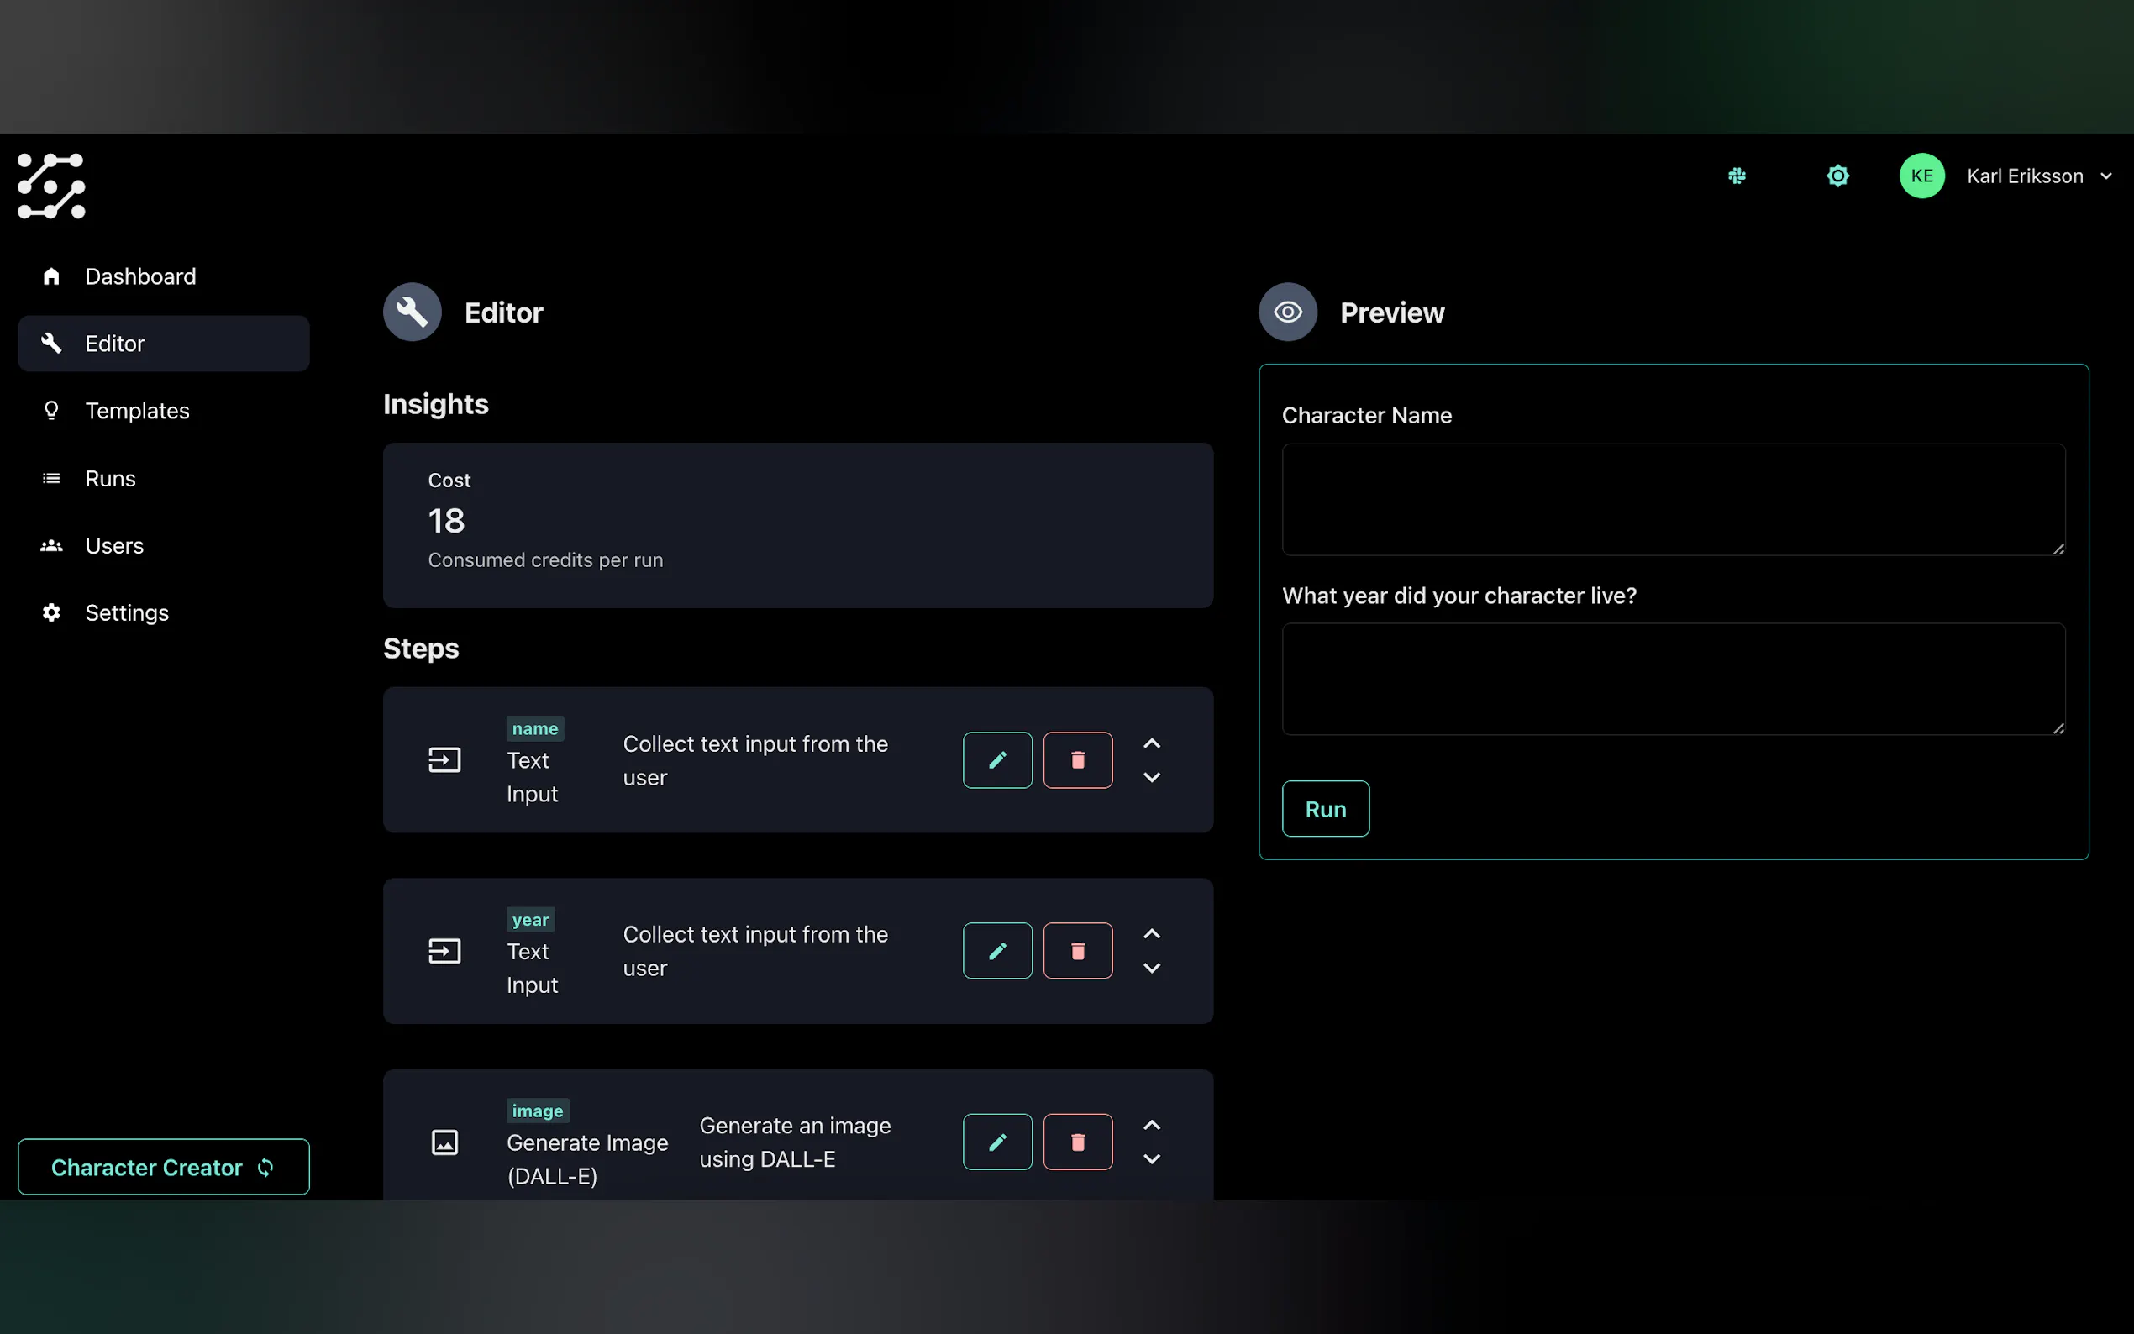This screenshot has width=2134, height=1334.
Task: Delete the Generate Image DALL-E step
Action: point(1077,1142)
